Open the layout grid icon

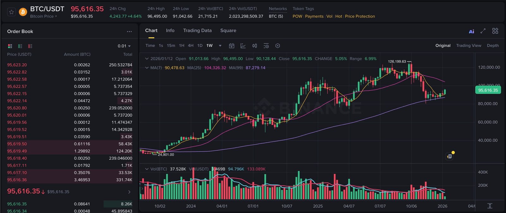(495, 31)
